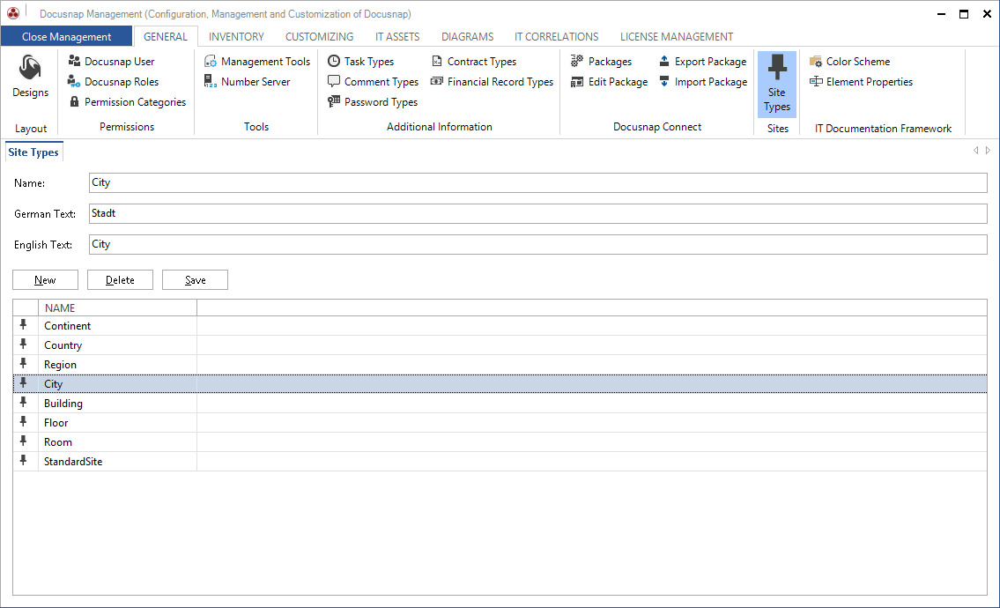Open Task Types
1000x608 pixels.
(361, 62)
